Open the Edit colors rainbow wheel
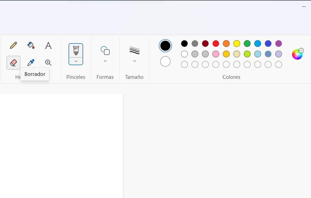Viewport: 311px width, 198px height. coord(297,54)
